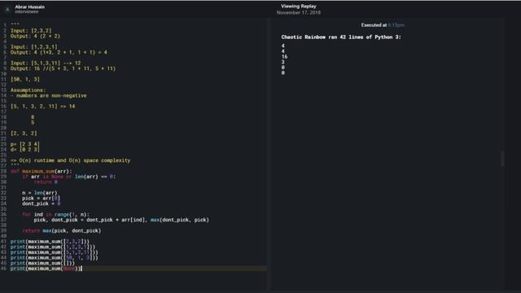This screenshot has height=293, width=521.
Task: Click the output panel vertical scrollbar handle
Action: coord(502,159)
